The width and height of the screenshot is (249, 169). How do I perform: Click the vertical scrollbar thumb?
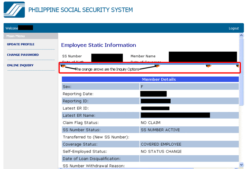[x=242, y=72]
